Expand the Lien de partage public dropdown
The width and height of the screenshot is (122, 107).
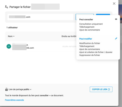click(20, 89)
